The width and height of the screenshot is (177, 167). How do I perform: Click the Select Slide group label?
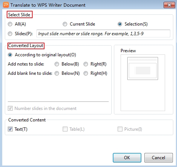click(x=19, y=15)
